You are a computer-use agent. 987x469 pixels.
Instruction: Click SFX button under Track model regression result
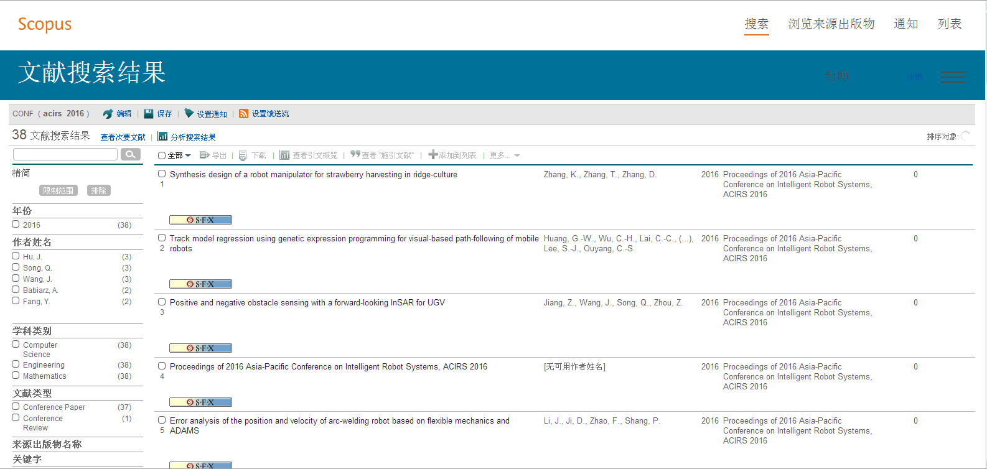tap(201, 284)
